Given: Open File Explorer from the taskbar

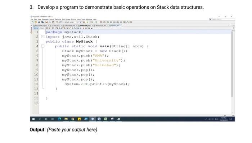Looking at the screenshot, I should click(x=66, y=119).
